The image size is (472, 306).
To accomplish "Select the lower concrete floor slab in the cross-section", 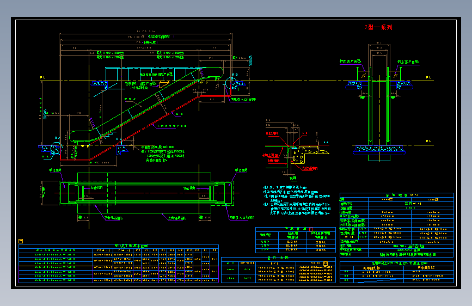I will (x=379, y=150).
